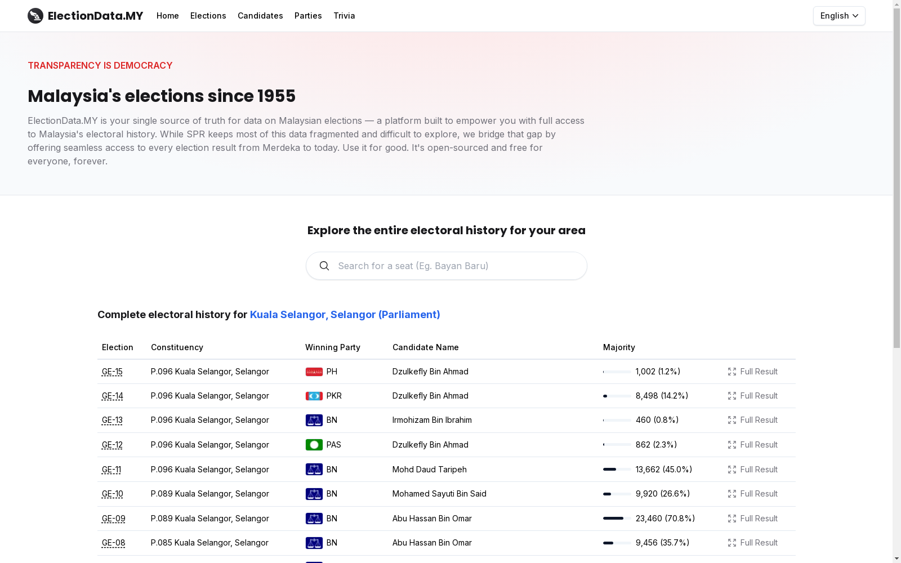Open the GE-14 election link
901x563 pixels.
(x=113, y=396)
